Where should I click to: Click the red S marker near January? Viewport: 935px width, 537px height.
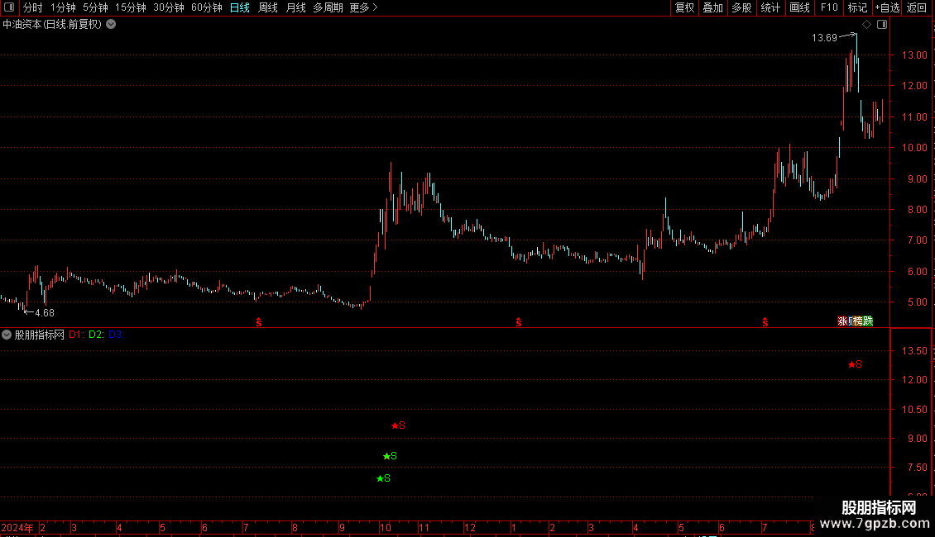coord(519,322)
